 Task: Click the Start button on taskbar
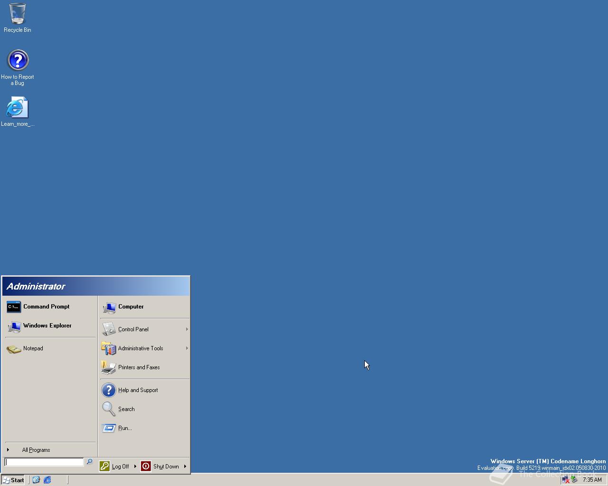pos(13,480)
